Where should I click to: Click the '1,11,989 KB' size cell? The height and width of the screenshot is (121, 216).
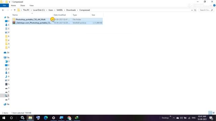[x=98, y=23]
